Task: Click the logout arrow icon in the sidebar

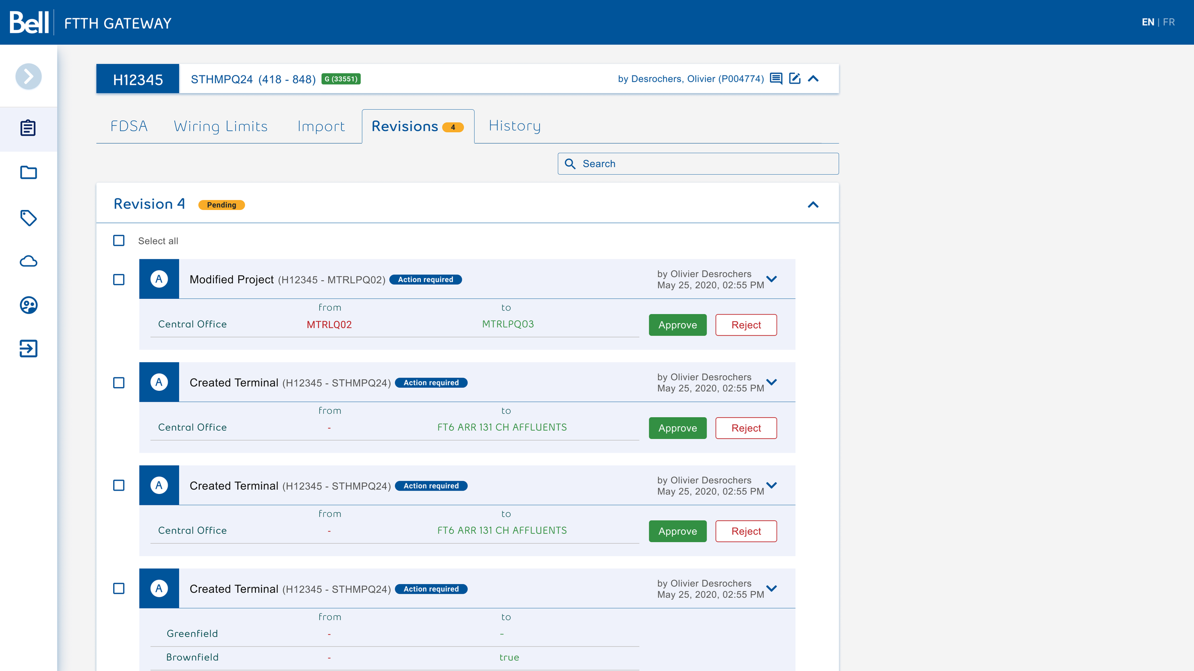Action: tap(28, 348)
